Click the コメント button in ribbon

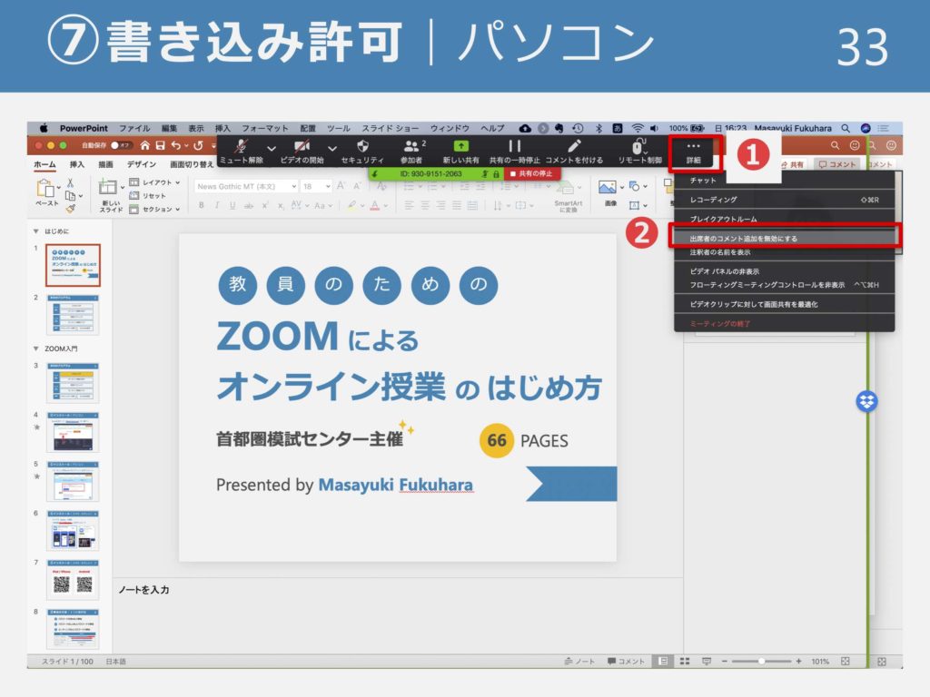point(837,164)
